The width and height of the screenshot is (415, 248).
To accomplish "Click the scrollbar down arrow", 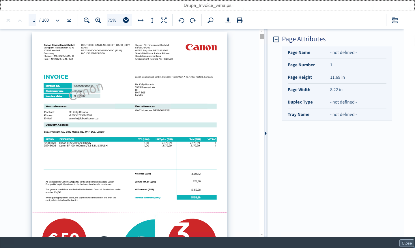I will click(x=262, y=234).
